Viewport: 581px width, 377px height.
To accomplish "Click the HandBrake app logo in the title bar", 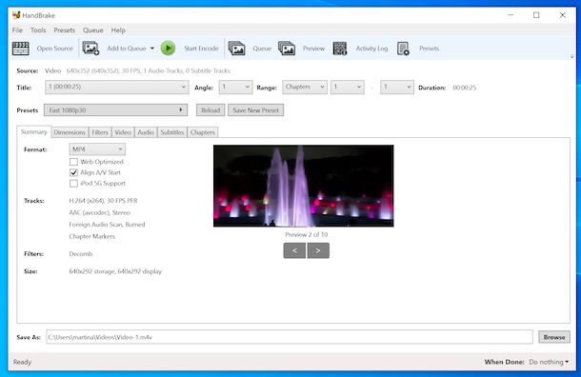I will pyautogui.click(x=16, y=15).
